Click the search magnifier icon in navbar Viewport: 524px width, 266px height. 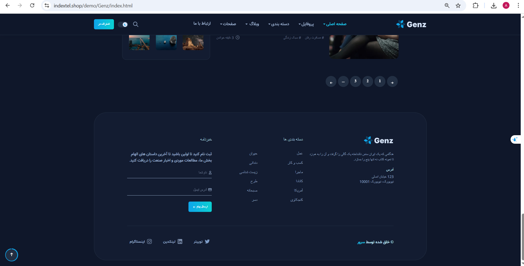[x=136, y=24]
